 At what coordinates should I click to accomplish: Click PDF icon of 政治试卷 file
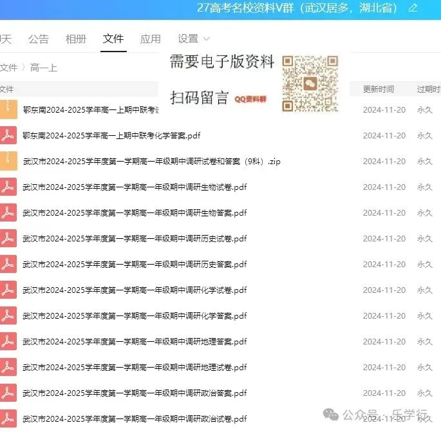click(8, 418)
